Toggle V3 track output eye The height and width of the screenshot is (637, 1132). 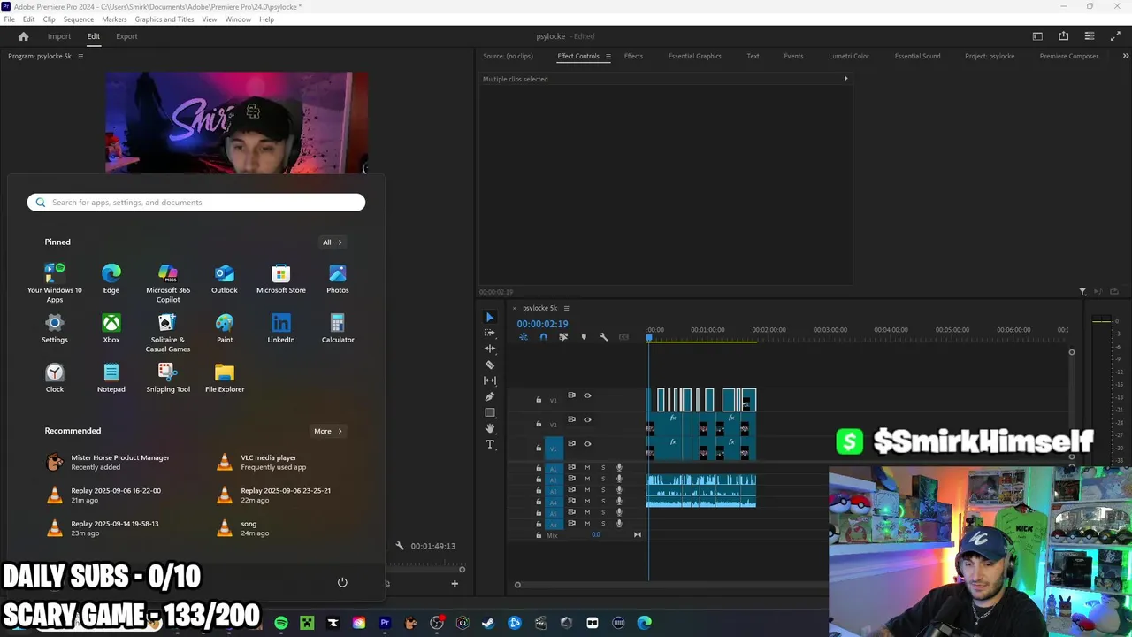pyautogui.click(x=587, y=395)
